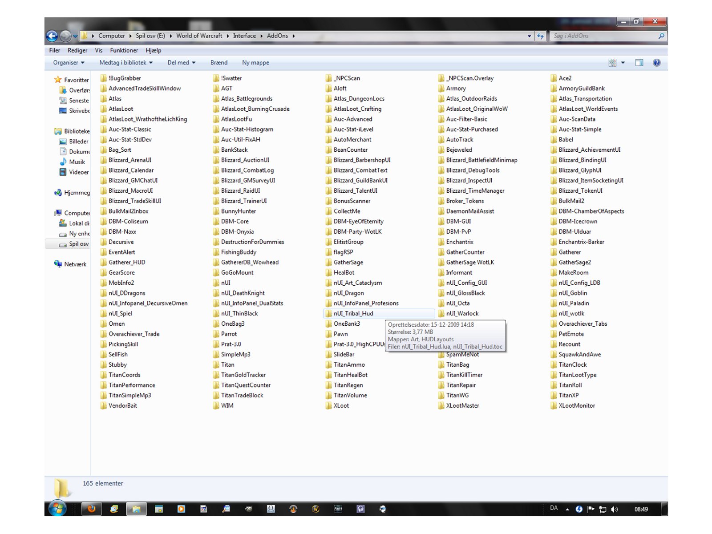This screenshot has height=534, width=712.
Task: Select the Spil osv drive in the sidebar
Action: click(x=78, y=243)
